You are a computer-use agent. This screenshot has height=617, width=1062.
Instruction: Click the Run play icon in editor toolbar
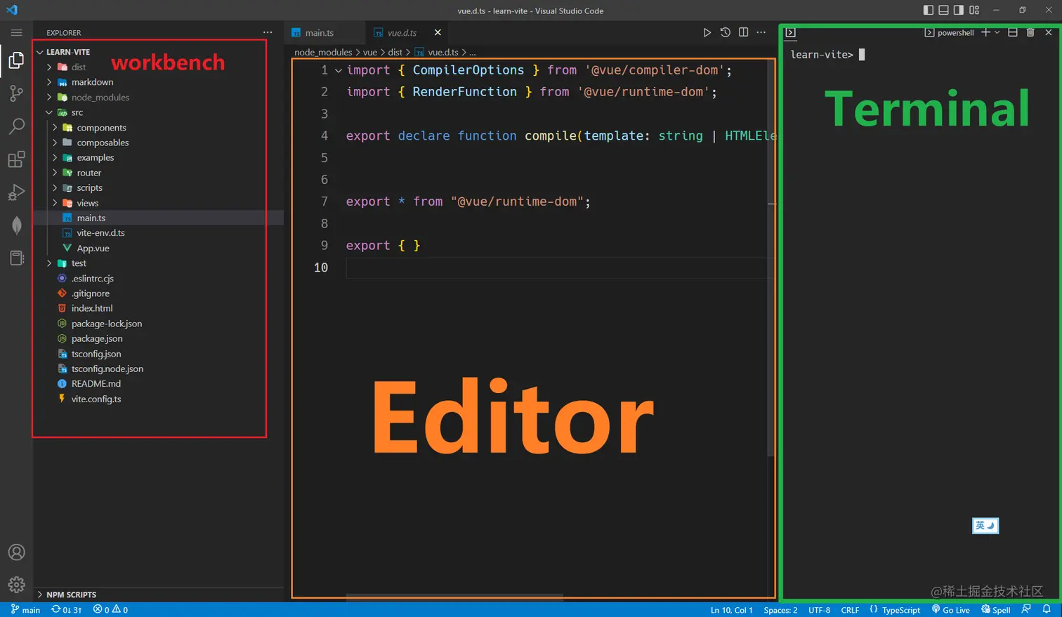707,32
